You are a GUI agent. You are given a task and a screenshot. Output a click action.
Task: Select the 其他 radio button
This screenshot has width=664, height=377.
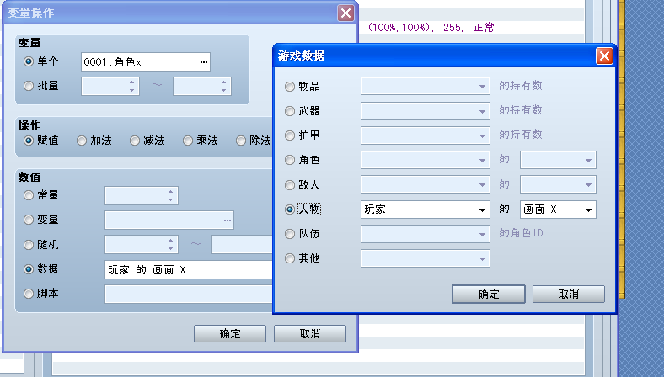point(290,258)
